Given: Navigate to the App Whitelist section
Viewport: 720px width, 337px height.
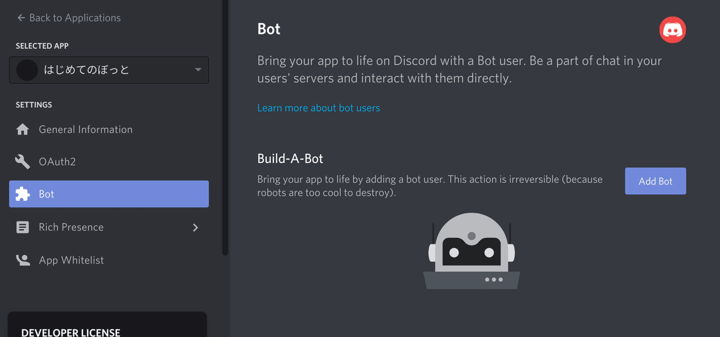Looking at the screenshot, I should 71,259.
